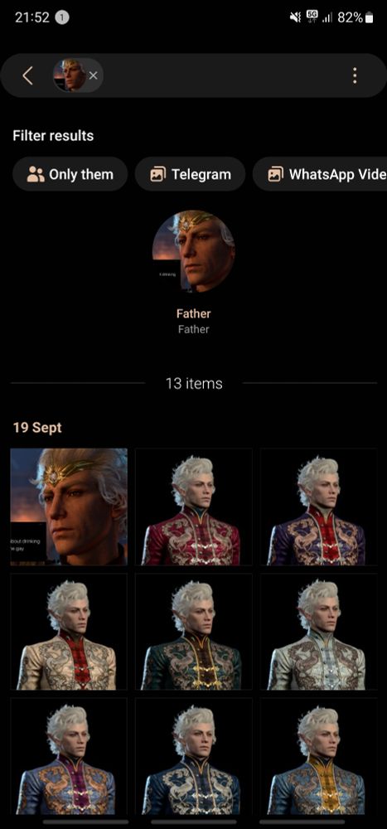387x829 pixels.
Task: Open the close-up face photo with crown
Action: pyautogui.click(x=69, y=507)
